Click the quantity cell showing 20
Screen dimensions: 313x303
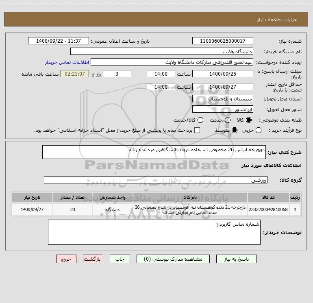(72, 209)
